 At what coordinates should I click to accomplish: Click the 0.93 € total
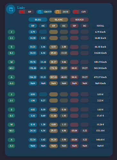100,94
